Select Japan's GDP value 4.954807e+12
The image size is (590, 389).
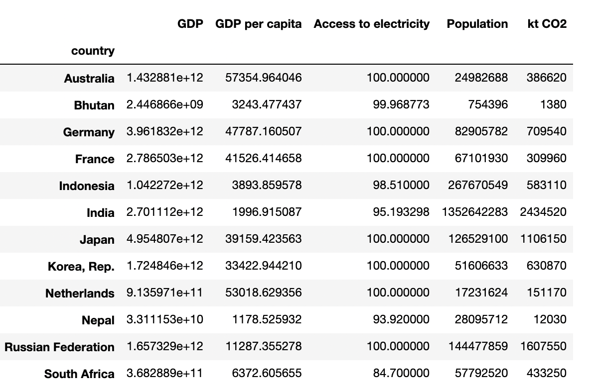[165, 239]
